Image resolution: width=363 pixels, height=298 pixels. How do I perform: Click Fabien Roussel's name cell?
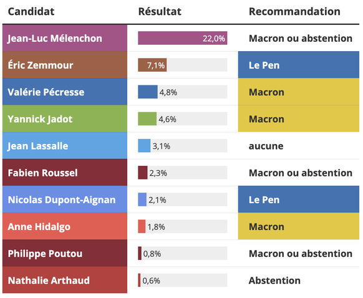point(65,172)
